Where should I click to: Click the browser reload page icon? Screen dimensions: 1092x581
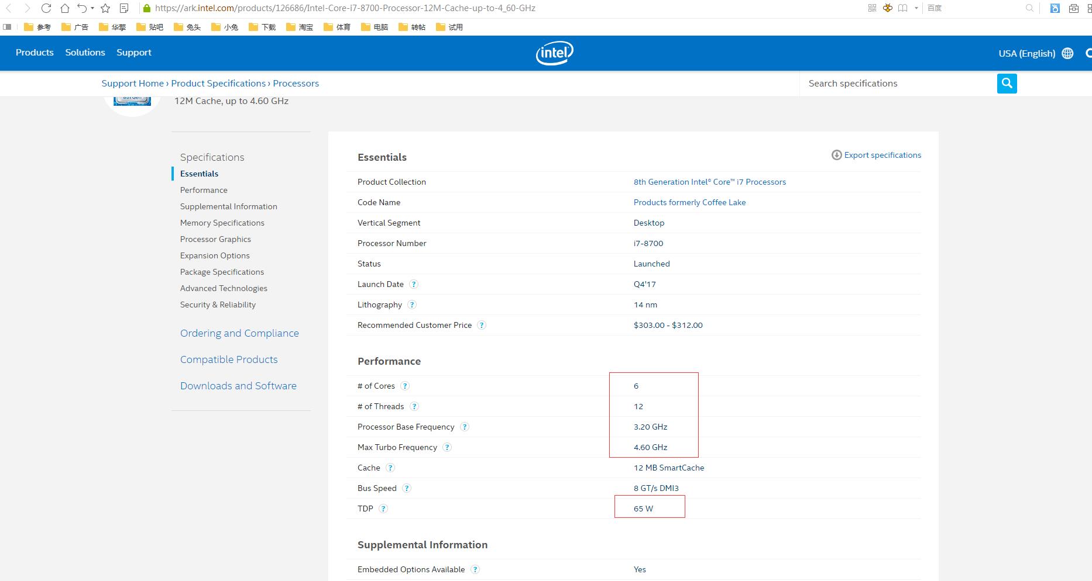(x=46, y=8)
